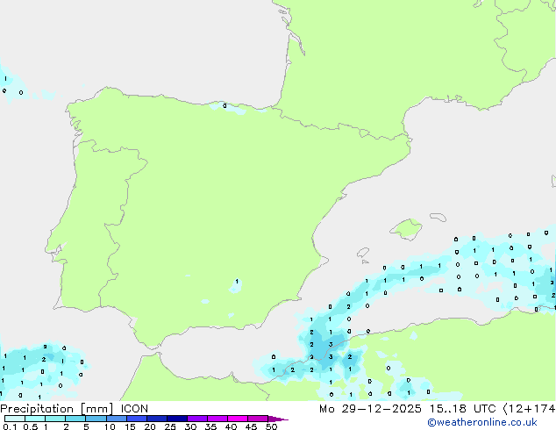Click the 25–30 mm dark navy swatch
Screen dimensions: 556x430
coord(177,419)
